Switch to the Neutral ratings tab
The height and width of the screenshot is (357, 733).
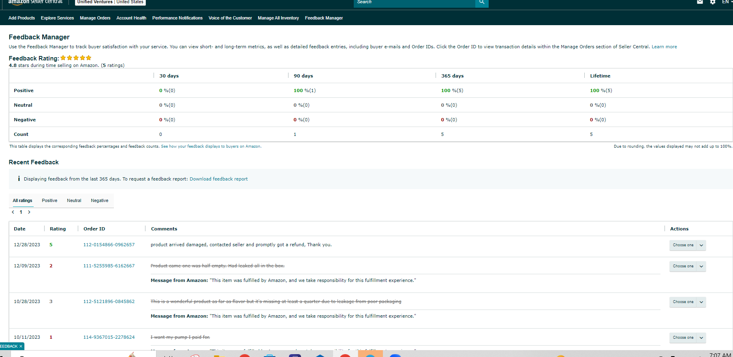pyautogui.click(x=74, y=200)
